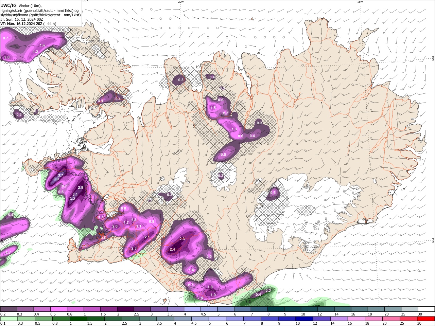Click the 'slydda/snjókoma' legend description line
The image size is (435, 326).
(x=40, y=15)
